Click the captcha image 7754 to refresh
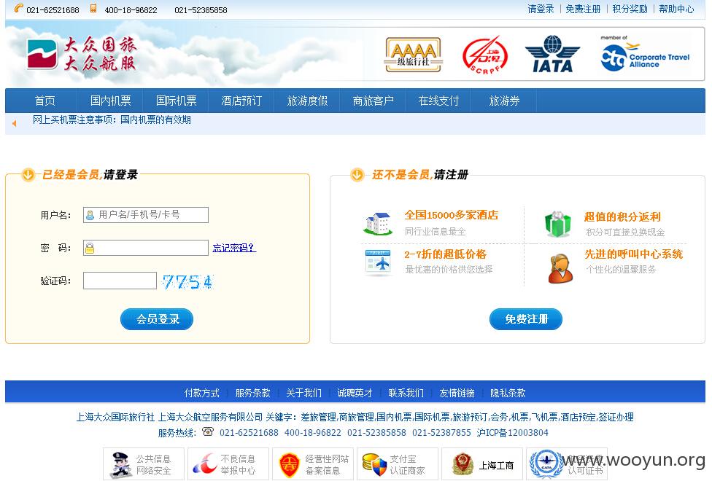712x481 pixels. [187, 282]
